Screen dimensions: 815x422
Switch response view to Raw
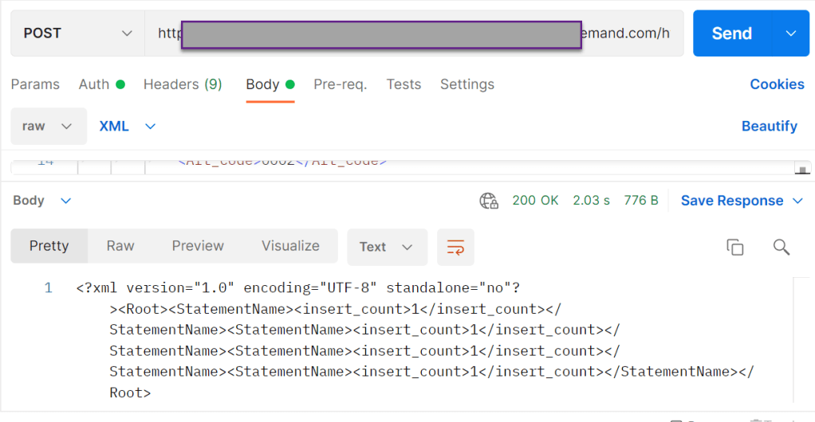pyautogui.click(x=120, y=246)
